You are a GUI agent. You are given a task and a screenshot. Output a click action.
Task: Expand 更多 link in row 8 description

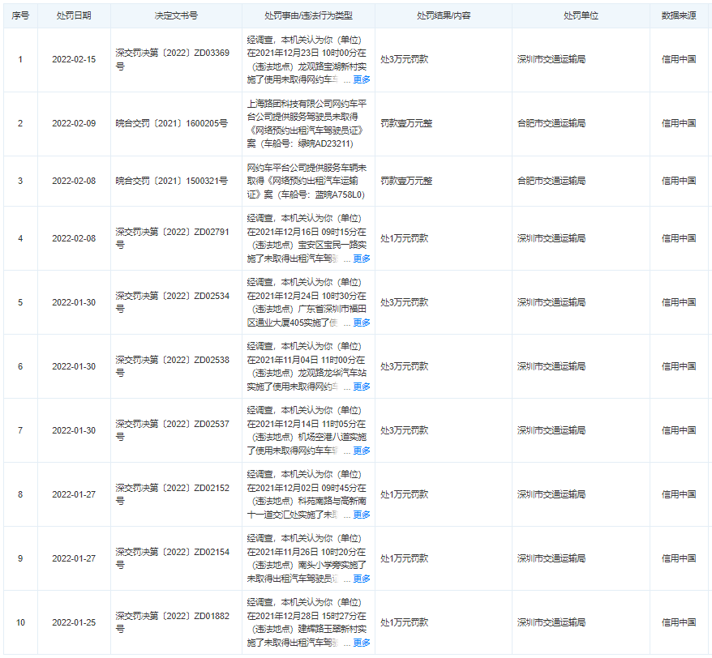[x=362, y=514]
